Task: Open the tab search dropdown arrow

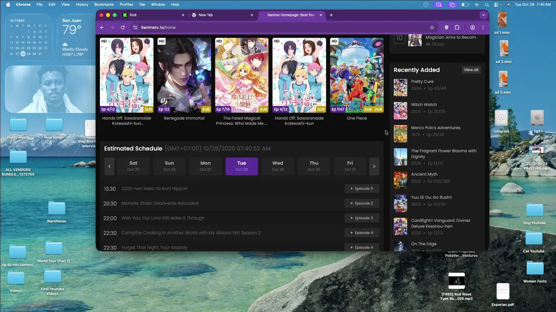Action: pyautogui.click(x=483, y=15)
